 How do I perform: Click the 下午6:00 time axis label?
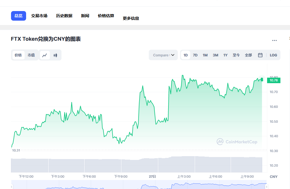click(89, 176)
